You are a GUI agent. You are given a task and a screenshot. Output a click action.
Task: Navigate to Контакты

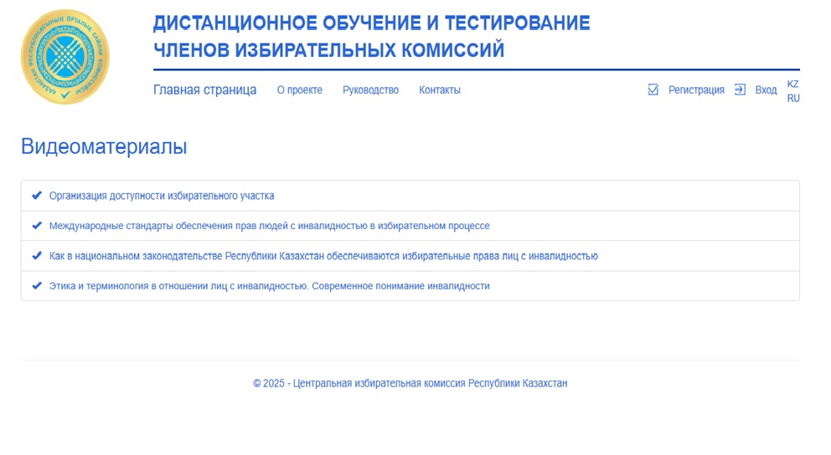[x=440, y=90]
